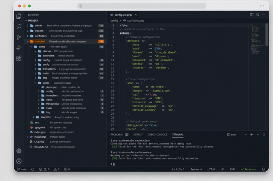This screenshot has height=181, width=273.
Task: Click the notifications bell in status bar
Action: 264,169
